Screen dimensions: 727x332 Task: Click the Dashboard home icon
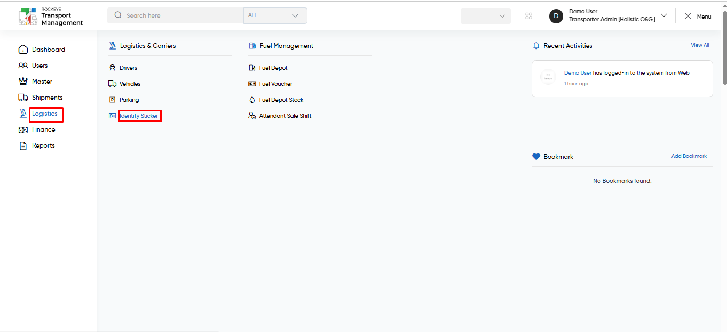point(23,50)
